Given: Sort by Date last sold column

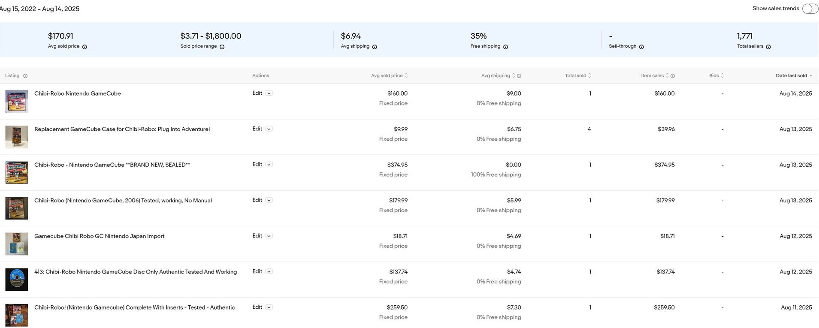Looking at the screenshot, I should tap(794, 75).
